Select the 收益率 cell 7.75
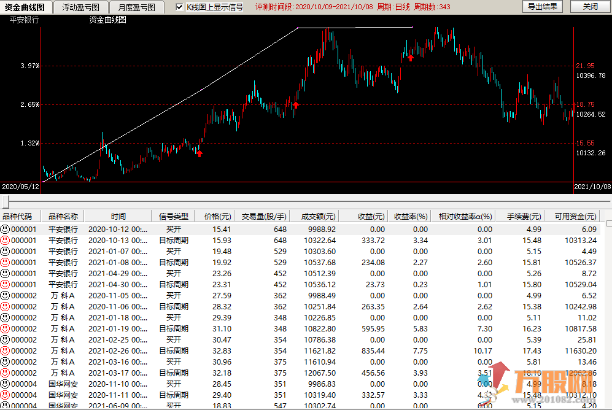The image size is (612, 410). pyautogui.click(x=420, y=351)
